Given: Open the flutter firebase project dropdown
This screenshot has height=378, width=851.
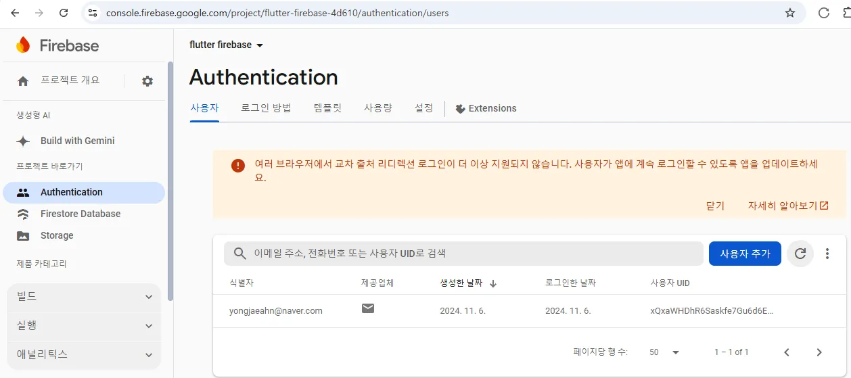Looking at the screenshot, I should point(227,45).
